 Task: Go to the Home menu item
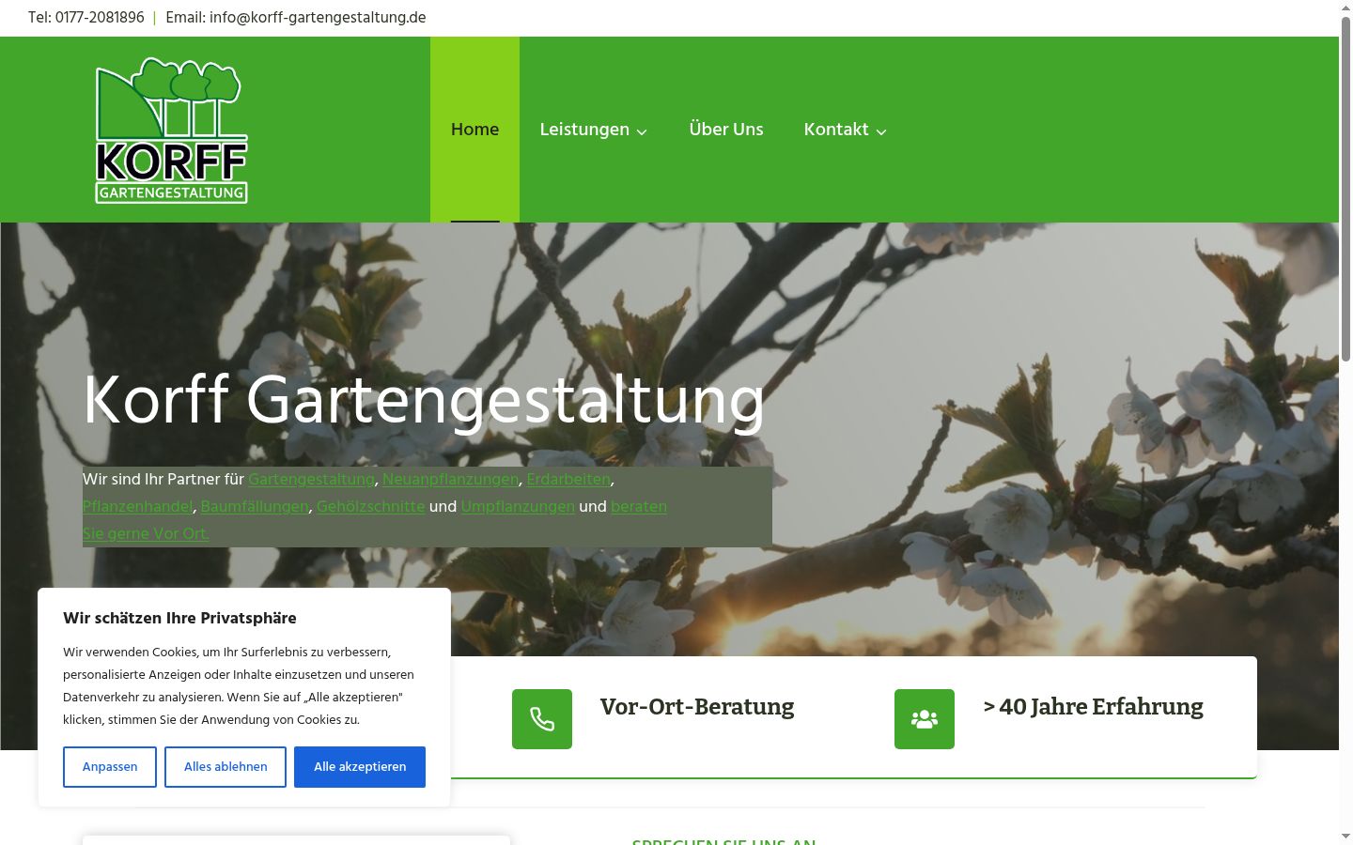pyautogui.click(x=474, y=130)
